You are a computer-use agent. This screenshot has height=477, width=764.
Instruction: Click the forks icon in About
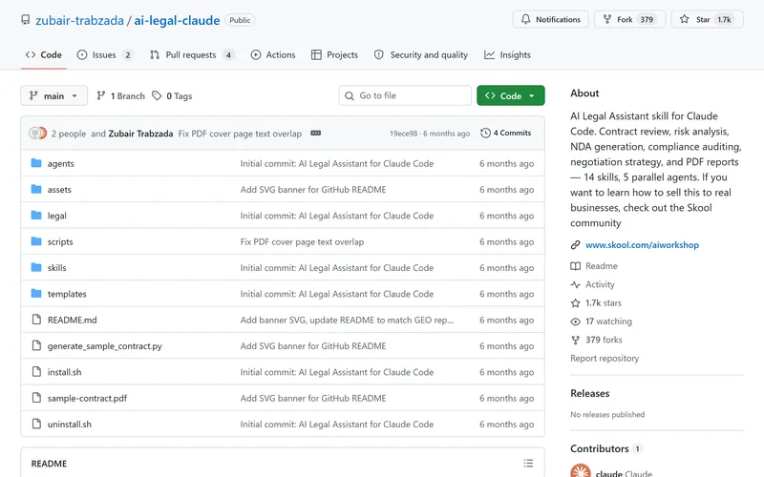(x=576, y=340)
